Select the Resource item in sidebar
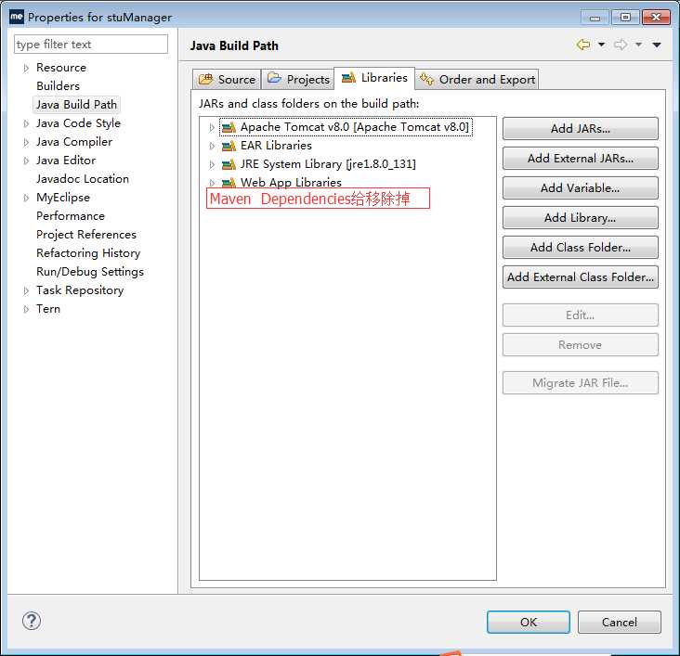The height and width of the screenshot is (656, 680). click(x=61, y=68)
